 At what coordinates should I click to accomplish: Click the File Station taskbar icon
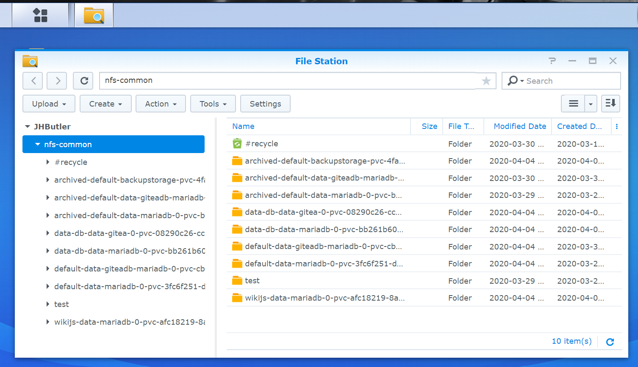94,15
